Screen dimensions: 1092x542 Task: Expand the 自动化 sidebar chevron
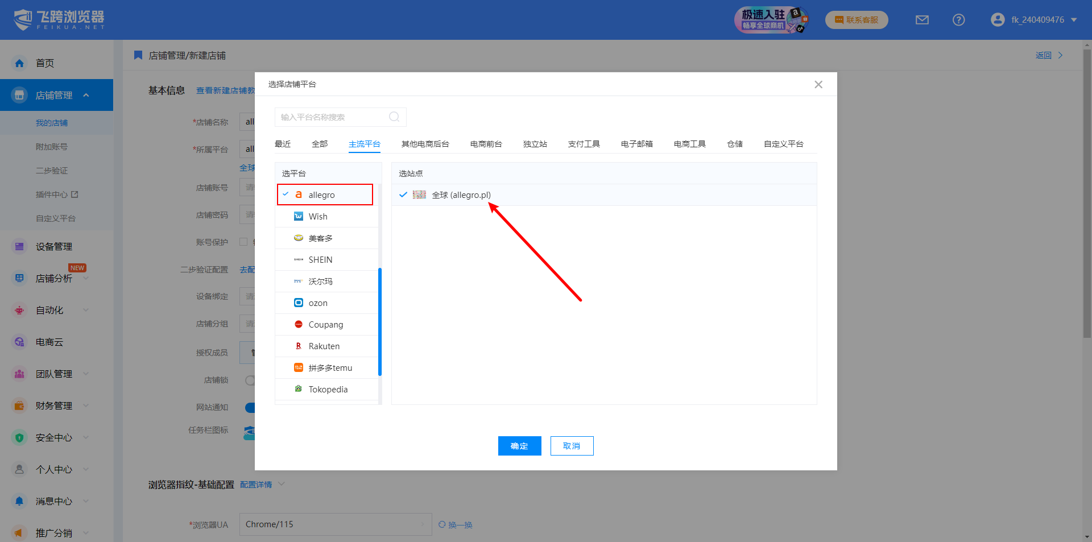(x=86, y=310)
